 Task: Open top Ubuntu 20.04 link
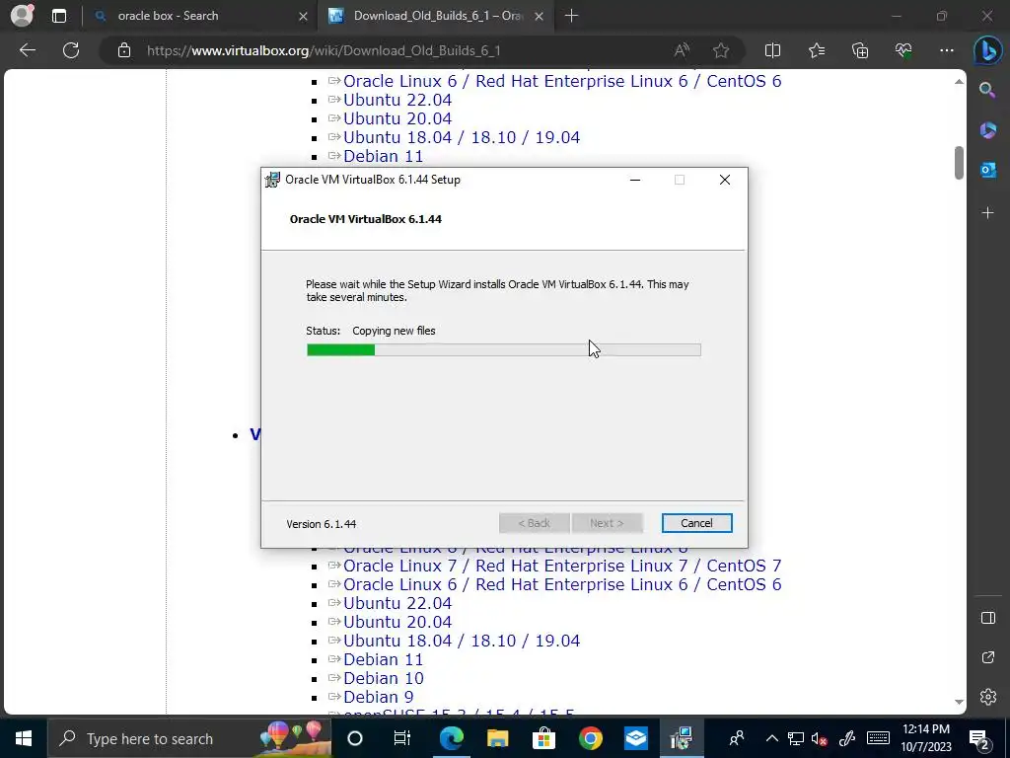pos(397,118)
